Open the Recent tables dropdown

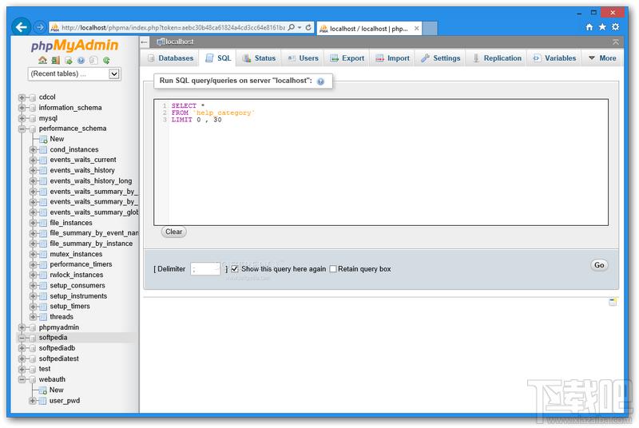74,73
